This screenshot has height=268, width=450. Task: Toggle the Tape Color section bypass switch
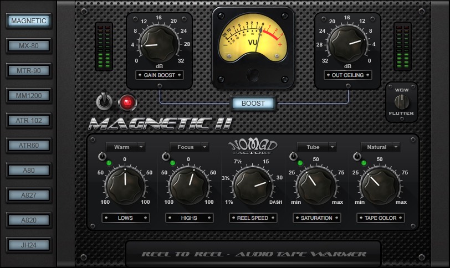point(357,156)
